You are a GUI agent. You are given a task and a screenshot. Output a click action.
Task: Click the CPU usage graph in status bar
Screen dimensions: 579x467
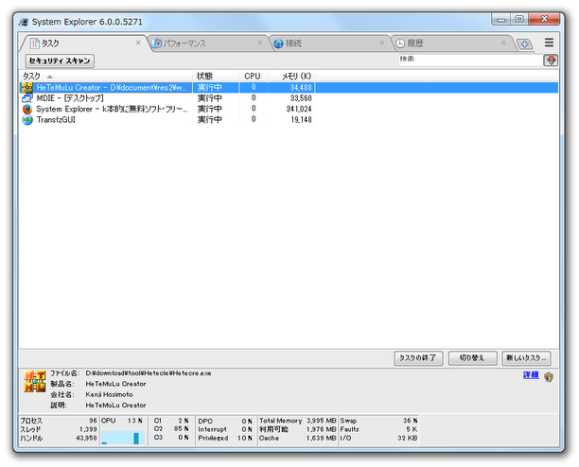click(x=123, y=437)
